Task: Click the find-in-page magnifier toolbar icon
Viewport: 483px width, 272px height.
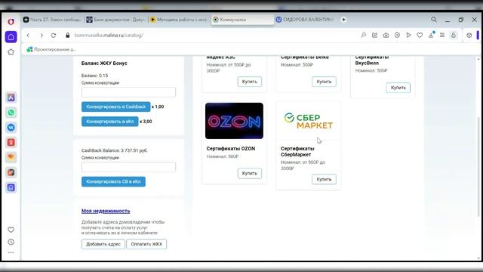Action: [364, 36]
